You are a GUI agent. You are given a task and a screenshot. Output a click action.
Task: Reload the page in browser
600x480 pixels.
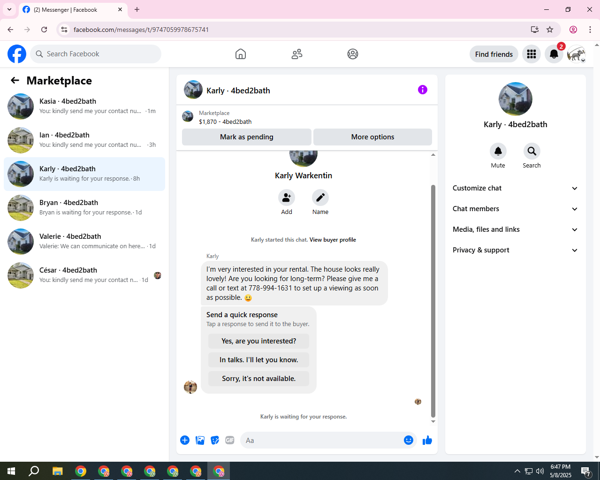[x=44, y=30]
